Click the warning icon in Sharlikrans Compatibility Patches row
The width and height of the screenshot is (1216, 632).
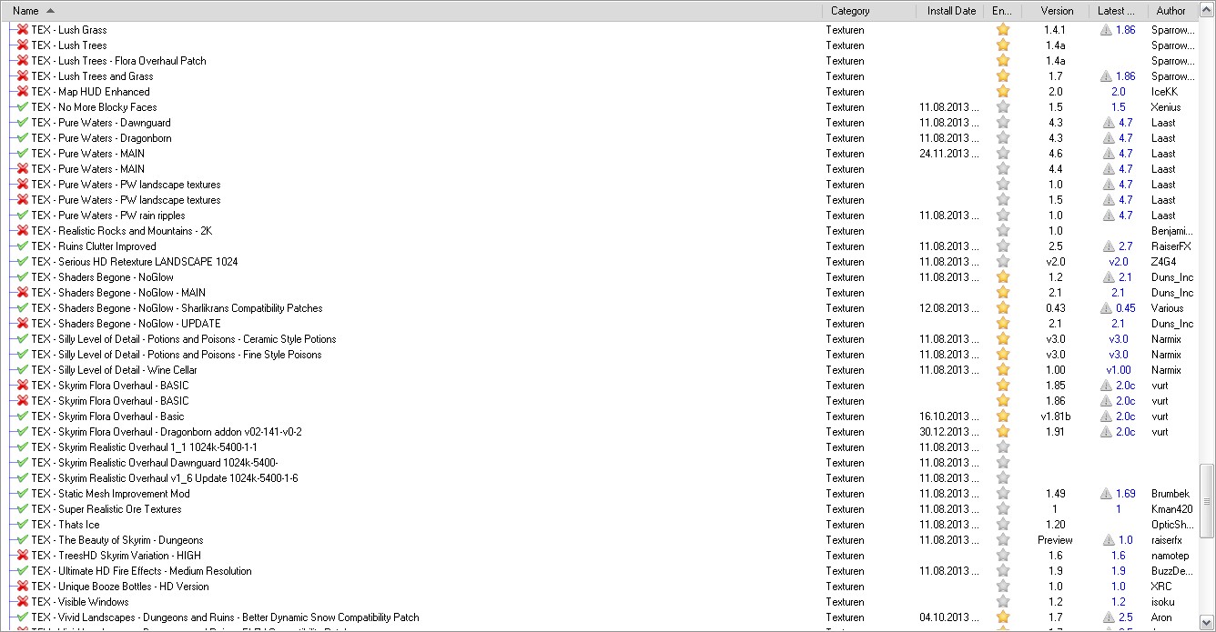[1106, 308]
